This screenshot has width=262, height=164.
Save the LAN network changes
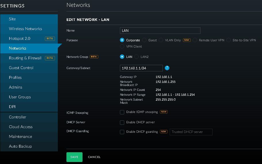[74, 157]
